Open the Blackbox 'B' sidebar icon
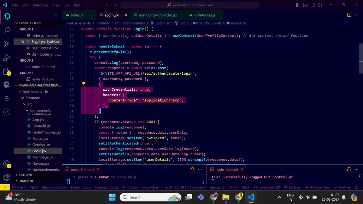363x204 pixels. (x=7, y=99)
